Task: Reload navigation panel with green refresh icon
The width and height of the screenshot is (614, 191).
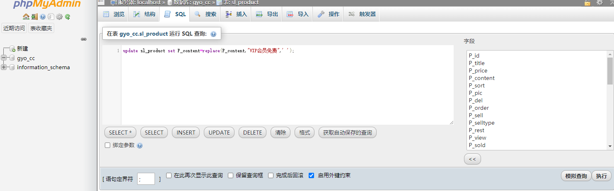Action: click(x=68, y=17)
